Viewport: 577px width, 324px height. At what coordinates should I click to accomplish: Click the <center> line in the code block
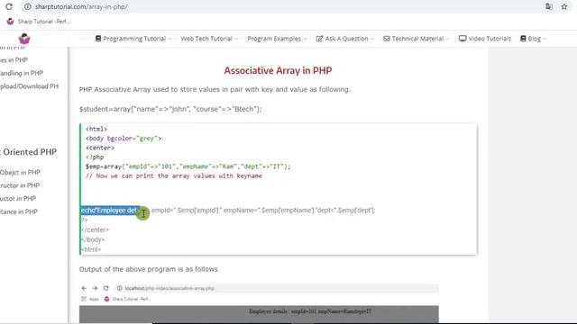click(x=100, y=148)
